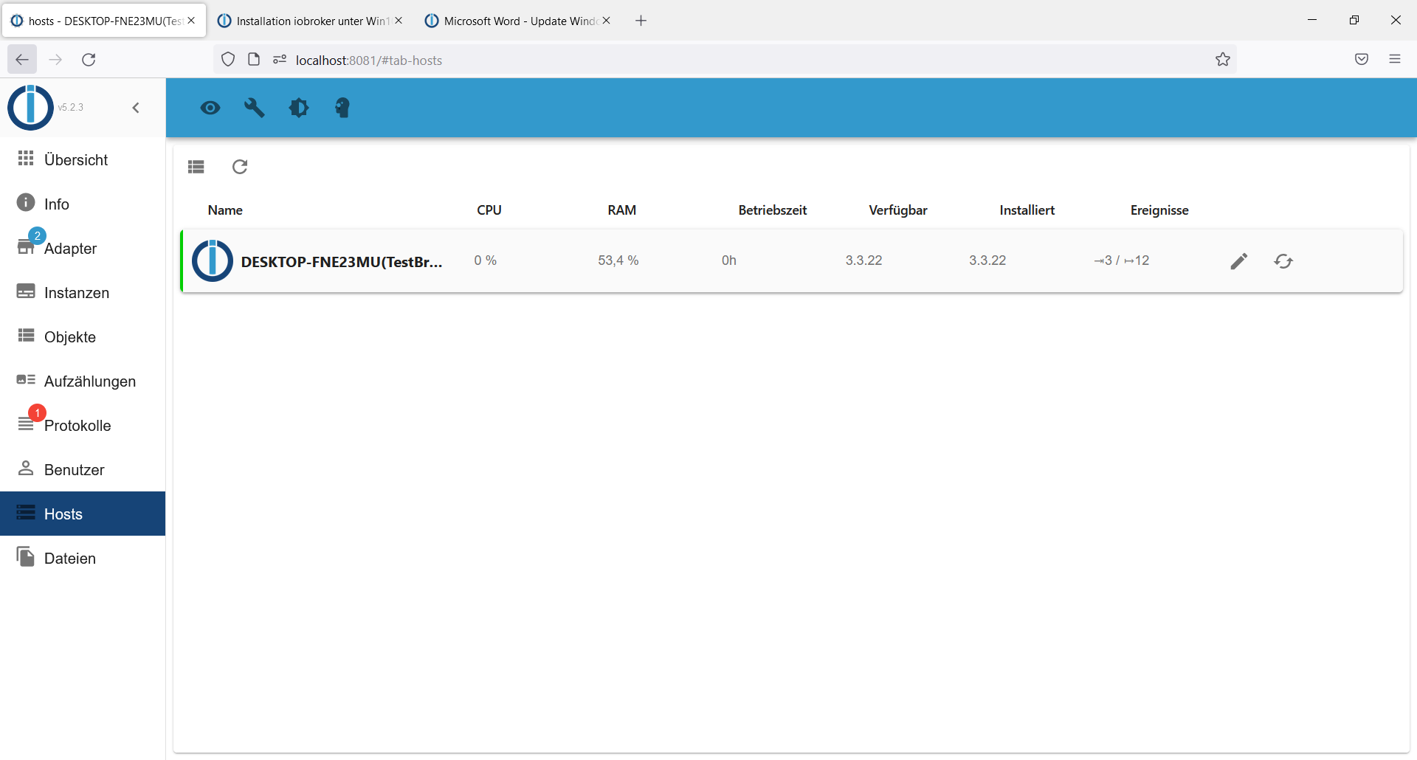This screenshot has width=1417, height=760.
Task: Click the site permissions icon in the address bar
Action: [280, 60]
